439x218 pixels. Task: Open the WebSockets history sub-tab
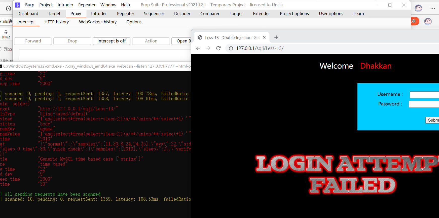98,22
